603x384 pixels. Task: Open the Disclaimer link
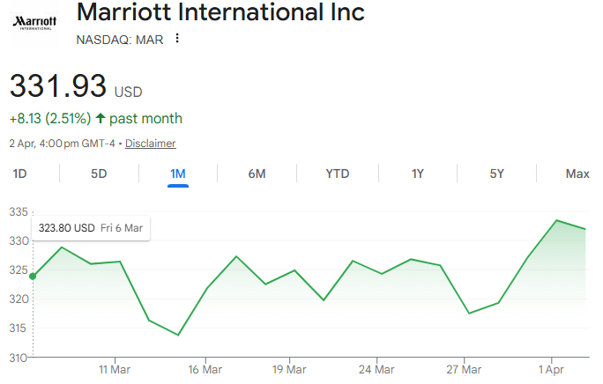150,144
